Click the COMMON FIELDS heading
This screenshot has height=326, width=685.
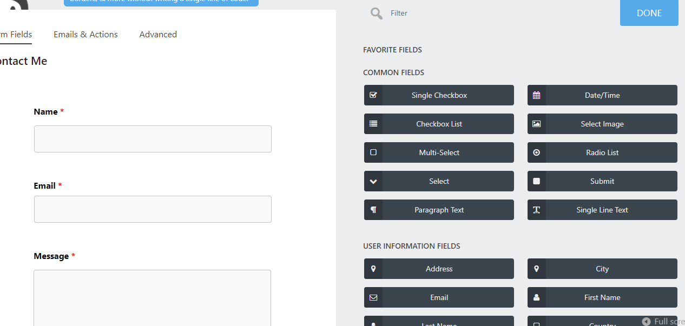click(393, 72)
